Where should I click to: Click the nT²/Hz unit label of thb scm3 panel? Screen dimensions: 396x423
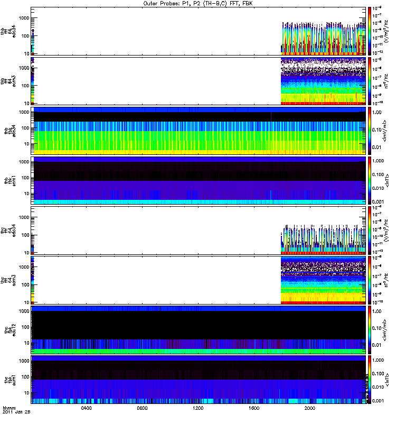coord(386,81)
